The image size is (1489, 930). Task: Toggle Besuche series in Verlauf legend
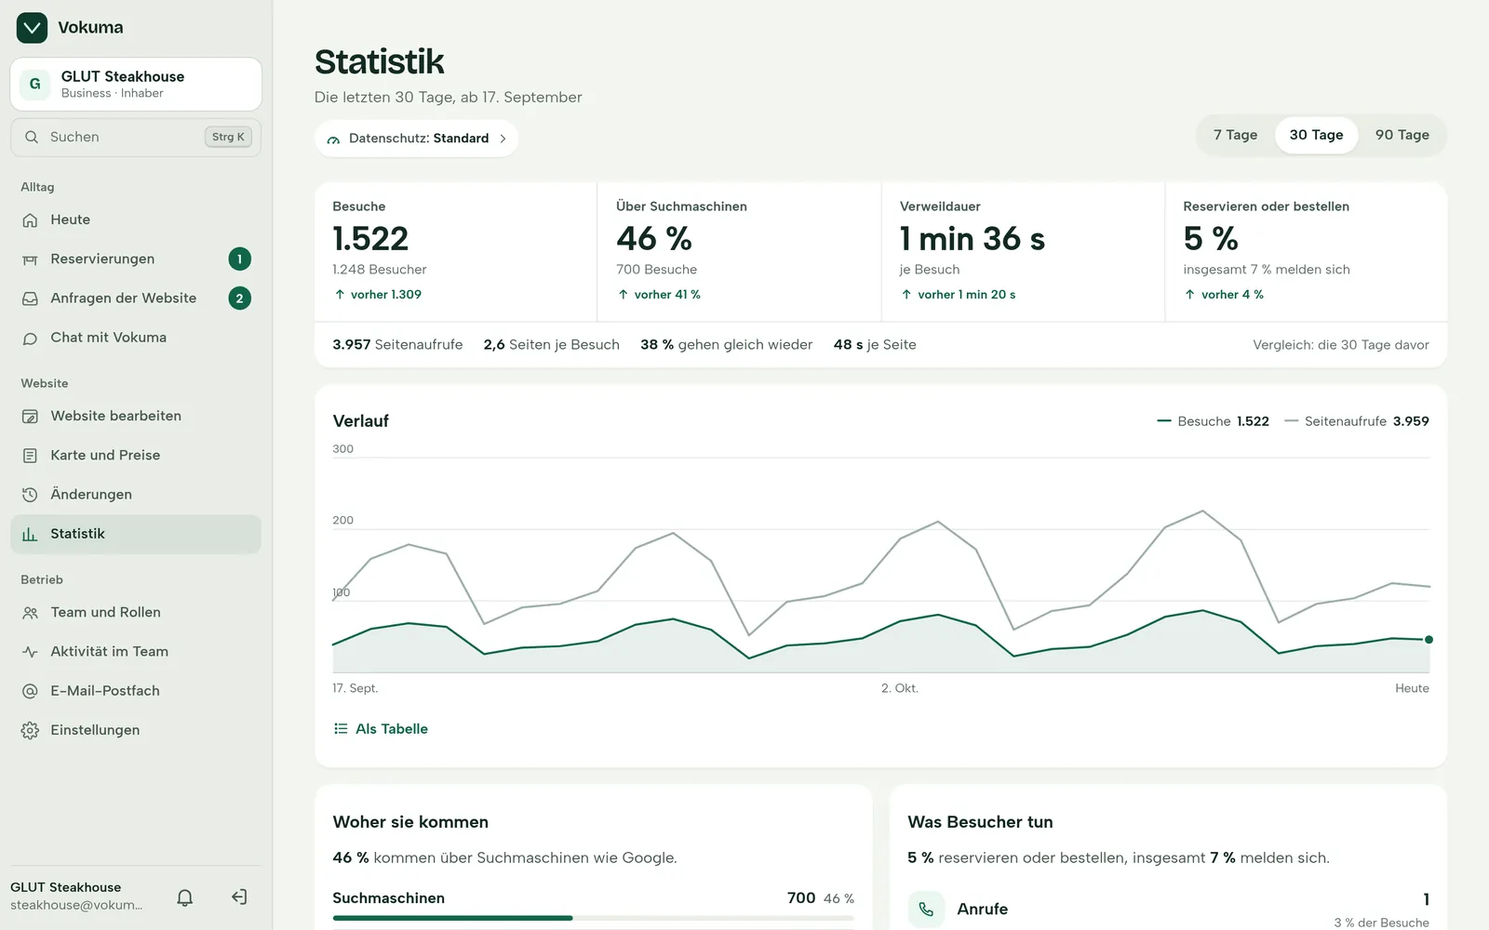click(x=1213, y=421)
